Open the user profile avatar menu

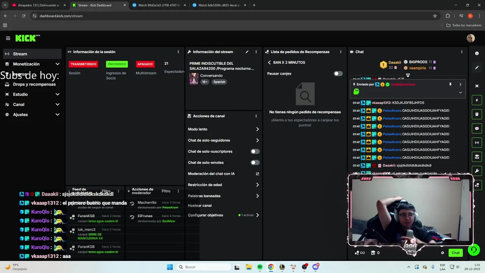click(471, 38)
